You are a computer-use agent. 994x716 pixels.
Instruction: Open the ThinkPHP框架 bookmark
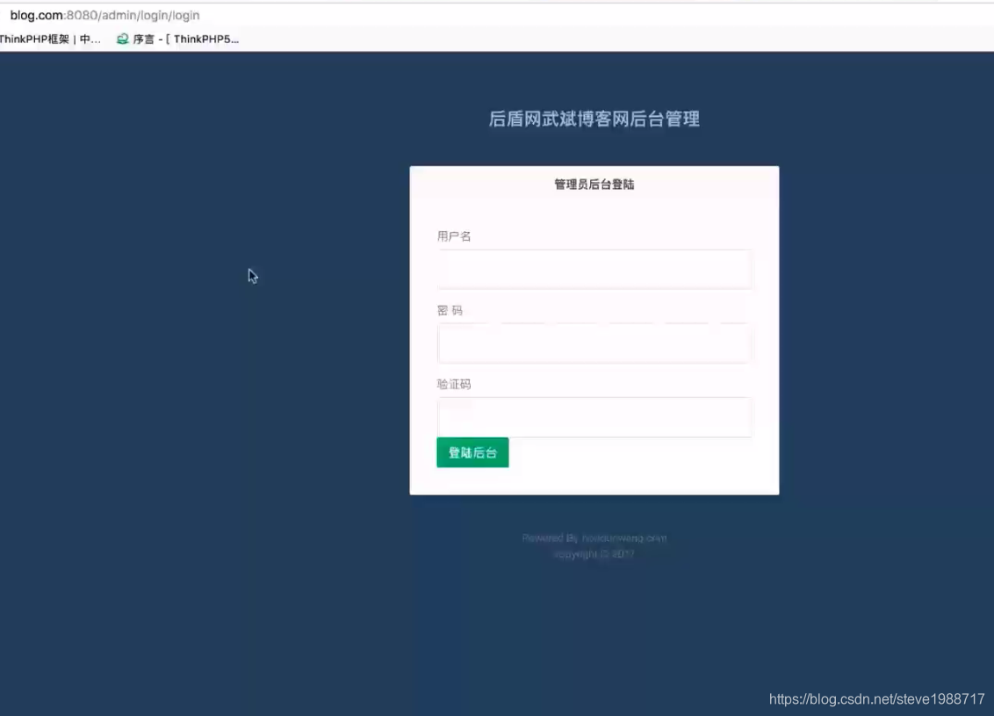click(x=49, y=40)
